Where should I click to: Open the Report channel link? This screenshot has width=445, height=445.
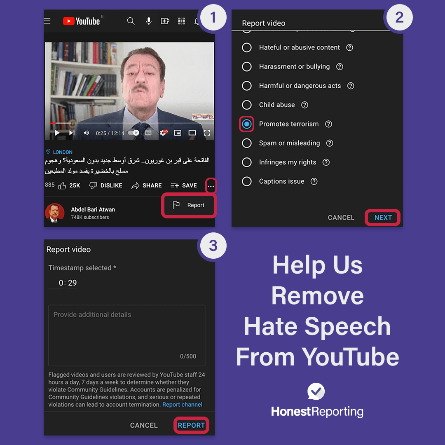pos(182,405)
